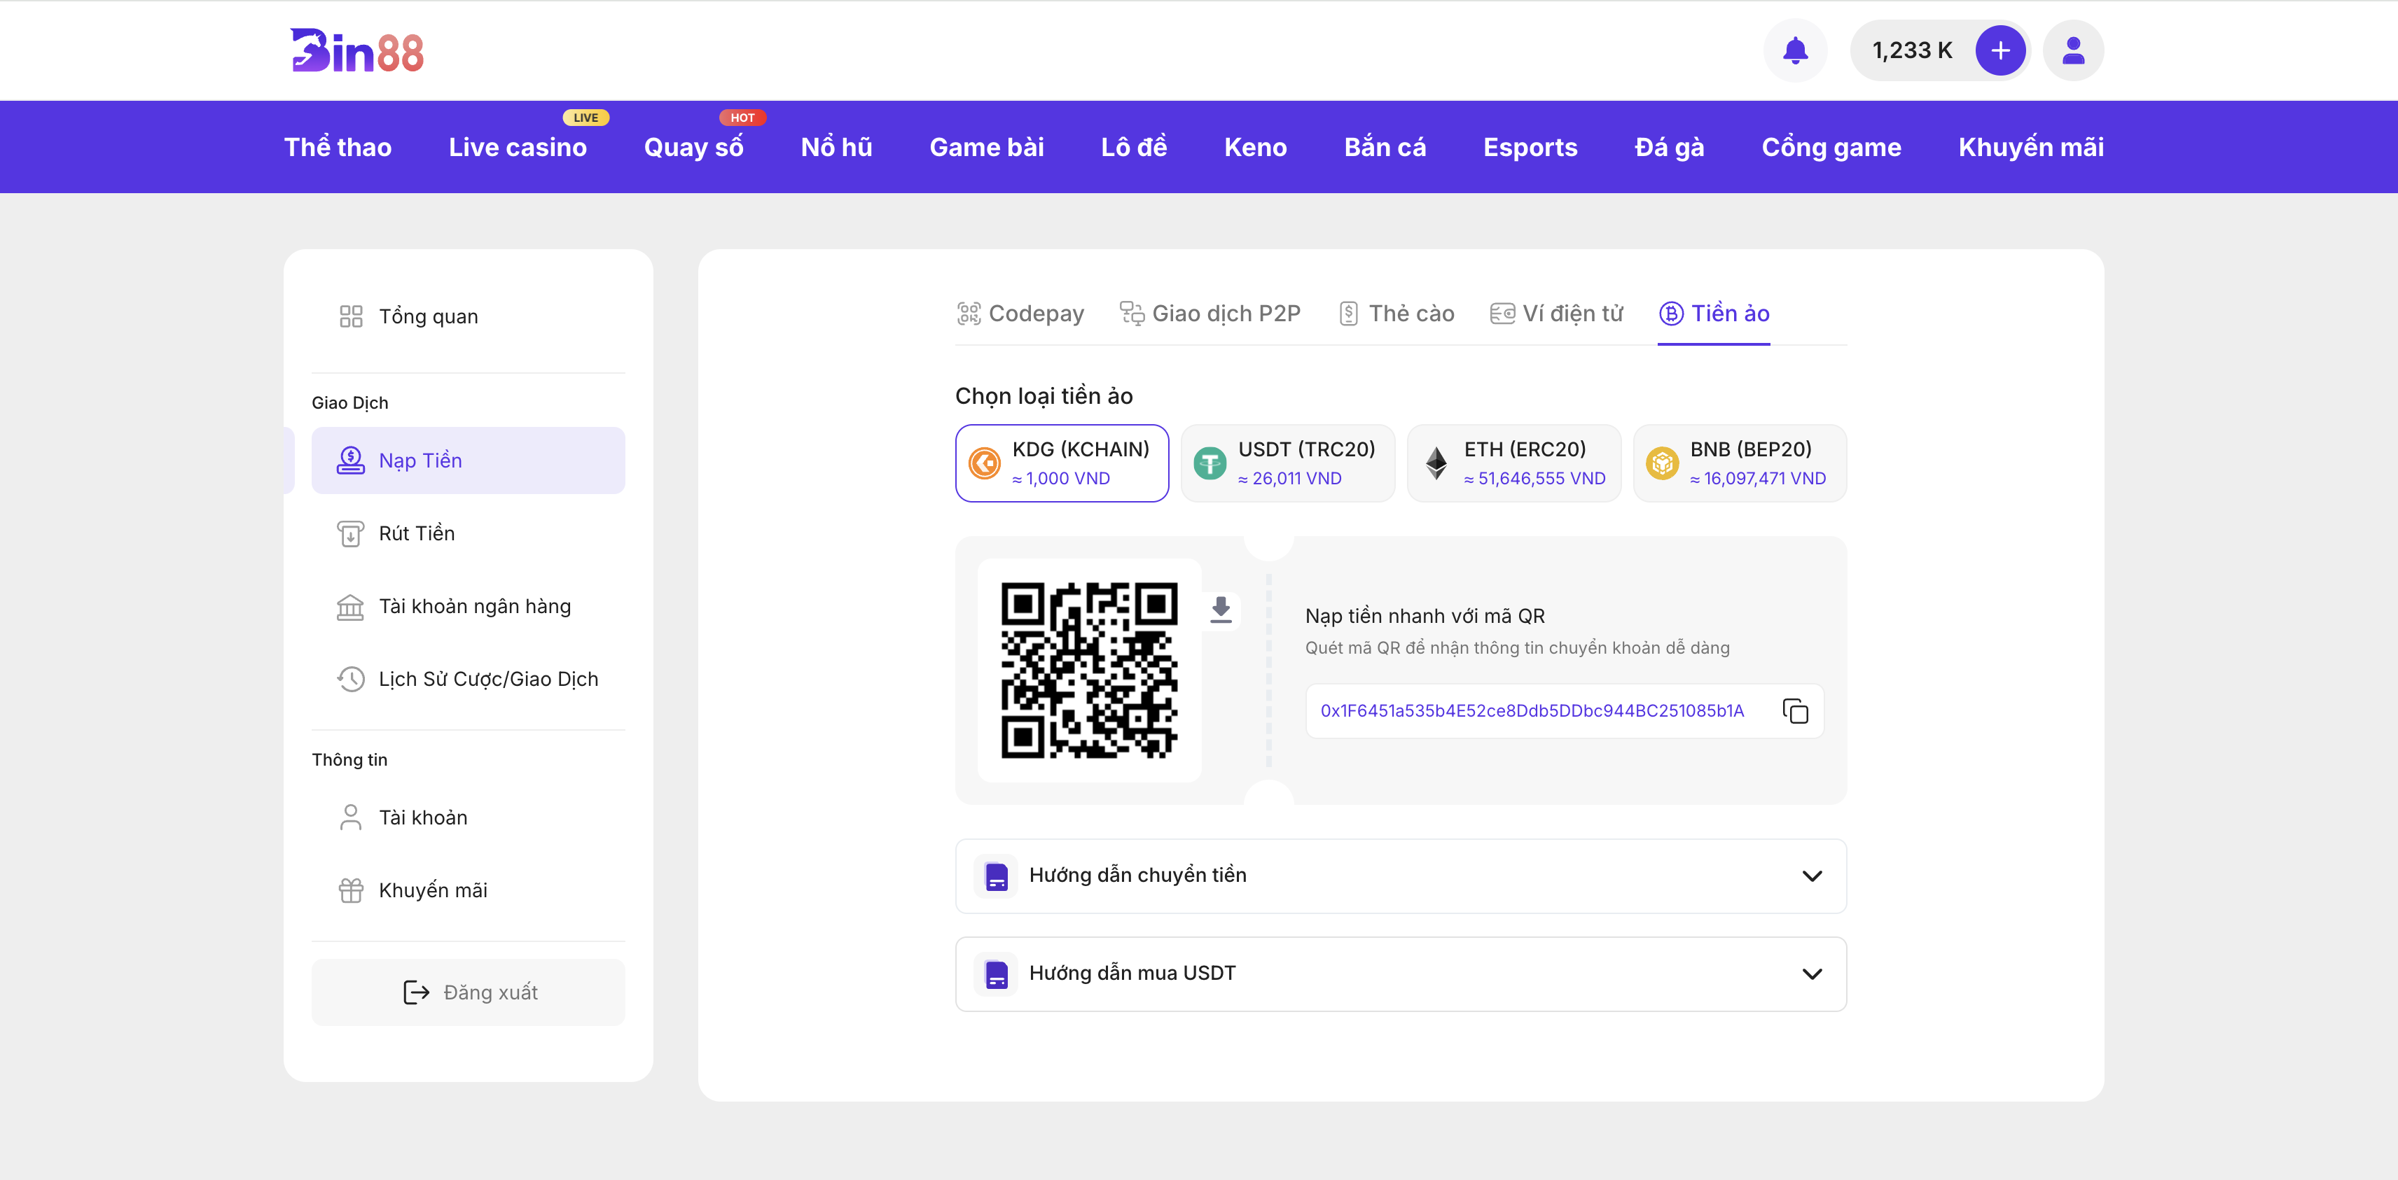Image resolution: width=2398 pixels, height=1180 pixels.
Task: Click the Đăng xuất logout button
Action: [469, 992]
